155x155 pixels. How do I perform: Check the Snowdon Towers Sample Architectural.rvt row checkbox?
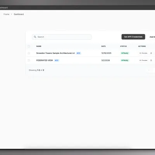[29, 53]
